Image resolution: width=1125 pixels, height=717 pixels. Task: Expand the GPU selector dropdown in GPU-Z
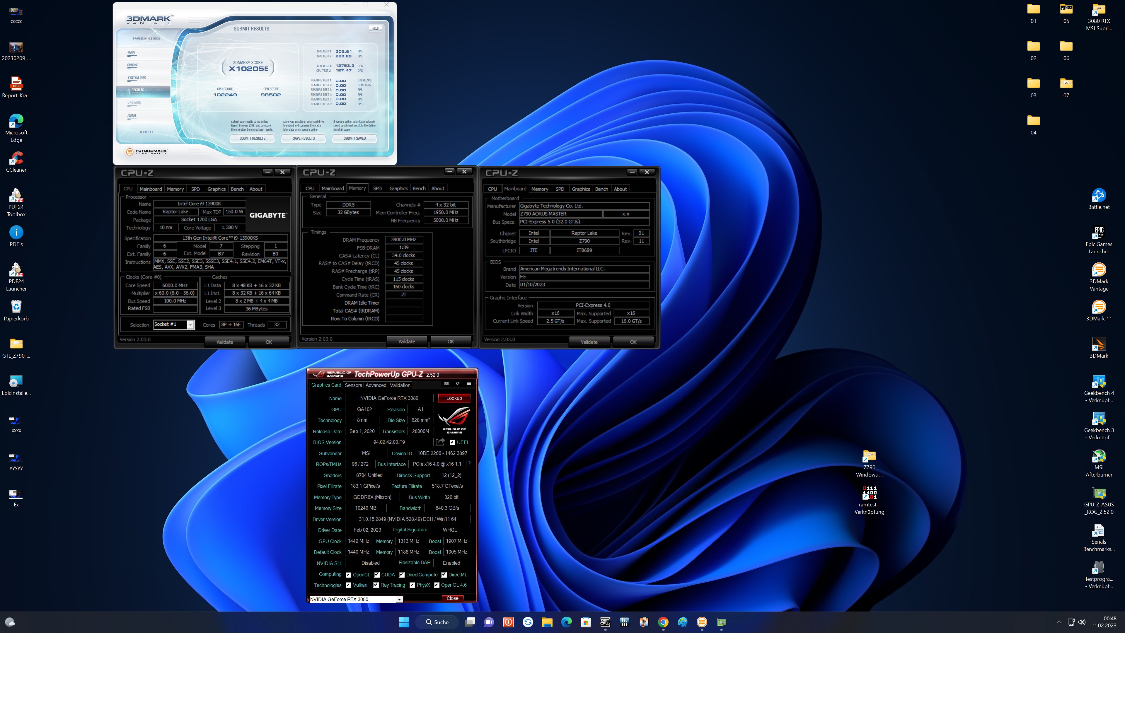click(x=399, y=599)
